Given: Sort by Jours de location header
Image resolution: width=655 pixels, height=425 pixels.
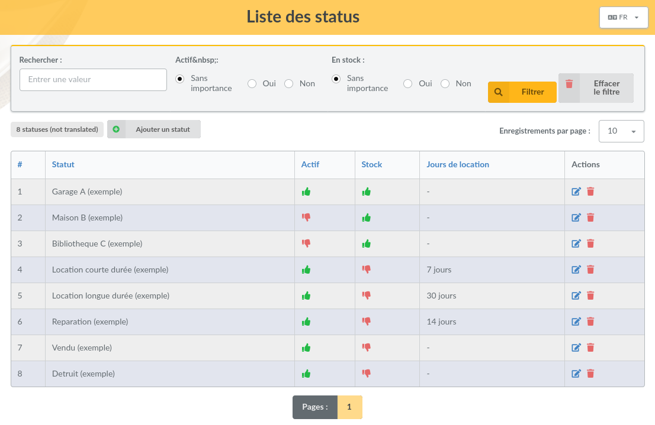Looking at the screenshot, I should [x=458, y=164].
